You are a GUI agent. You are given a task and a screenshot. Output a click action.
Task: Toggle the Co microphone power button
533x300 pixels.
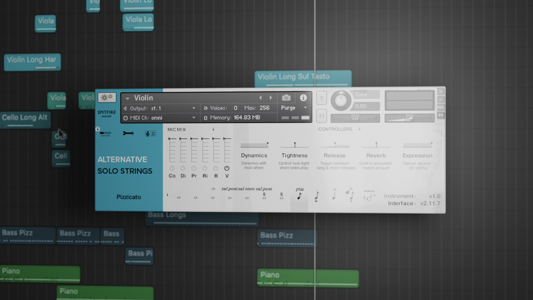point(172,168)
